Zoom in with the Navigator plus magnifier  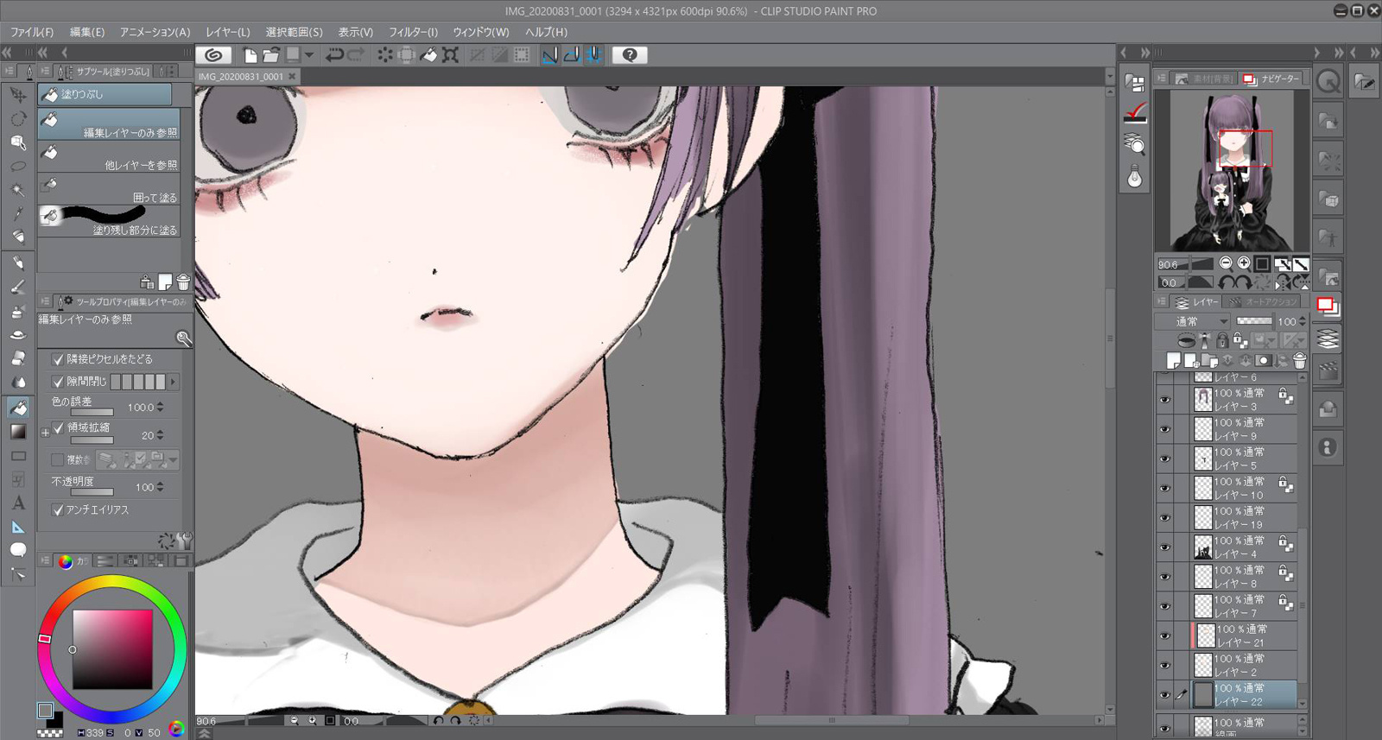coord(1244,263)
